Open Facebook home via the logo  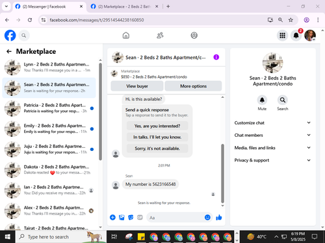[10, 36]
